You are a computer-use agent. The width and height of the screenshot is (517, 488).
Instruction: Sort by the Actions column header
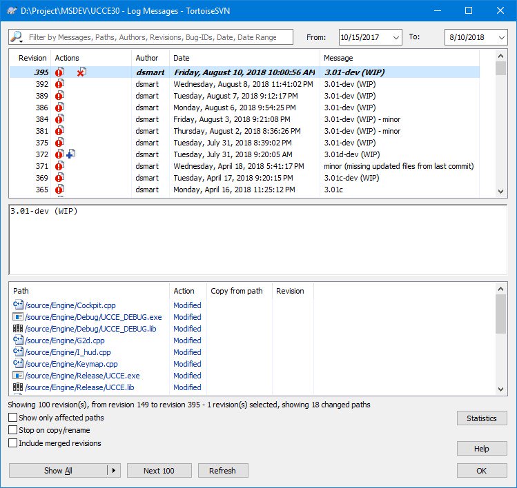coord(91,58)
